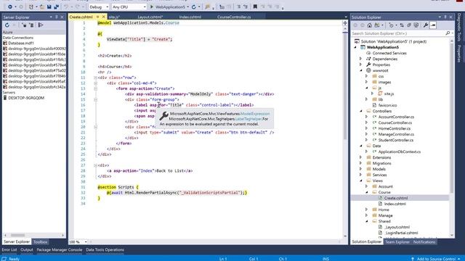Image resolution: width=465 pixels, height=261 pixels.
Task: Open the Package Manager Console tab
Action: pyautogui.click(x=60, y=249)
